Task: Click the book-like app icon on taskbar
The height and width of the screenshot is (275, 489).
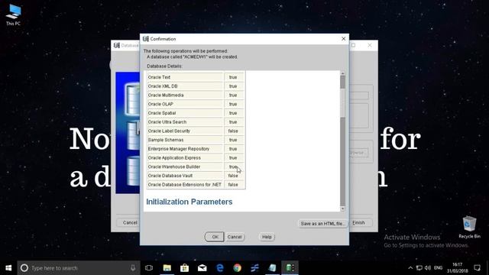Action: [x=272, y=268]
